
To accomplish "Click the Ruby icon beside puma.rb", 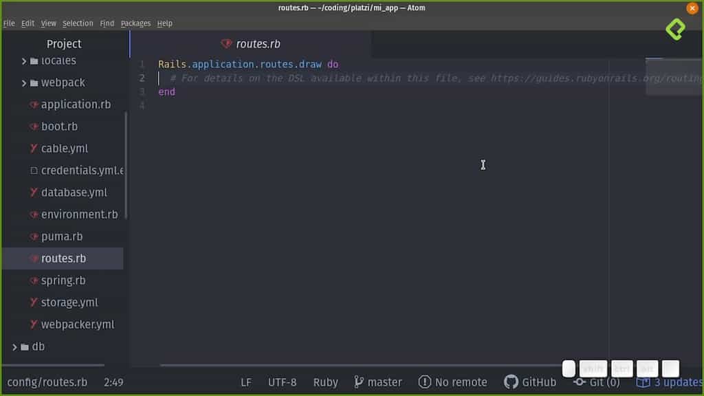I will pyautogui.click(x=33, y=236).
